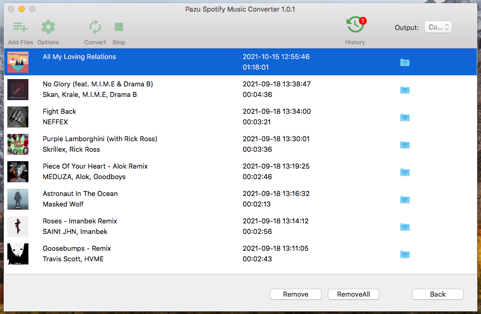
Task: Show folder for Astronaut In The Ocean
Action: point(405,199)
